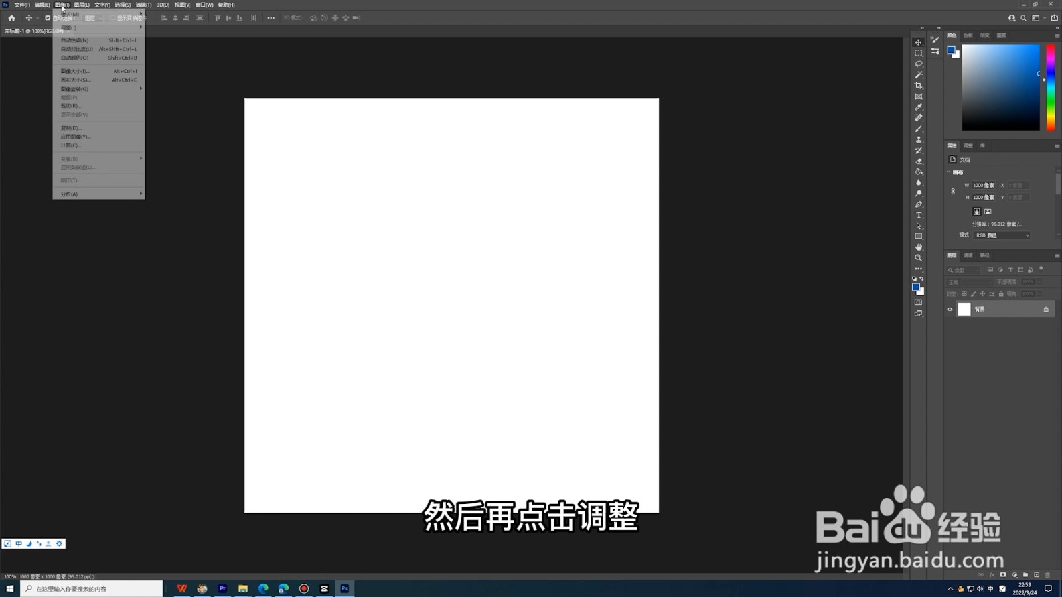Toggle the Show Transform Controls checkbox
1062x597 pixels.
tap(114, 18)
